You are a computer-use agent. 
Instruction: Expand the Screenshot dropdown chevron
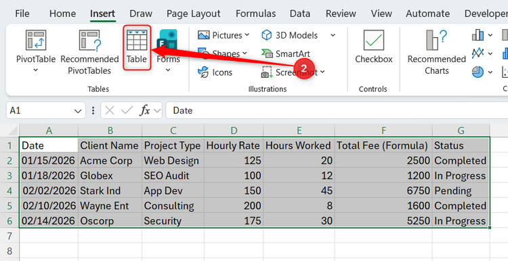pyautogui.click(x=322, y=72)
